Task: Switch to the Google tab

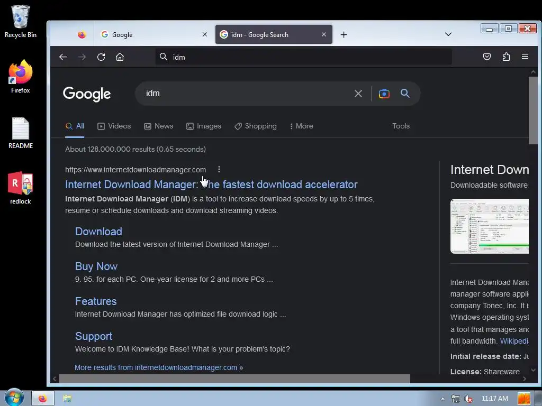Action: 154,34
